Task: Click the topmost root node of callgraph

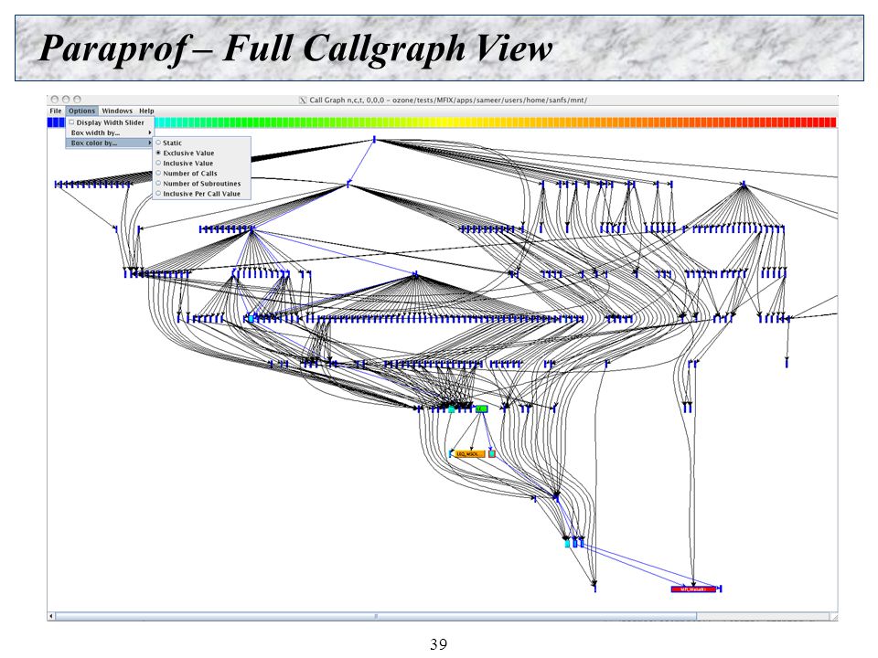Action: pos(374,140)
